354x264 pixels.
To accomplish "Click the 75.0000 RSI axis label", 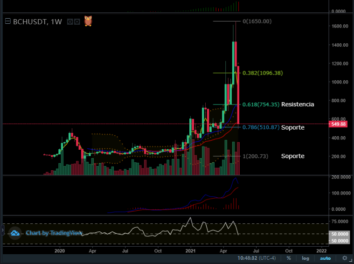I will click(340, 221).
